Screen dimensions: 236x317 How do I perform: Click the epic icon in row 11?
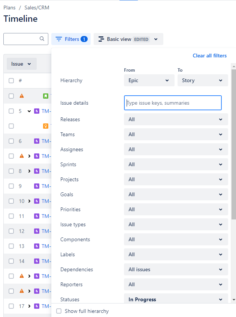point(37,216)
